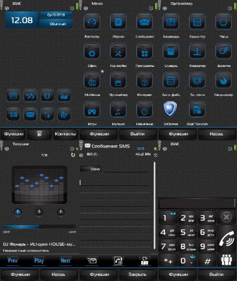Click digit 5 on the dial pad

tap(187, 232)
